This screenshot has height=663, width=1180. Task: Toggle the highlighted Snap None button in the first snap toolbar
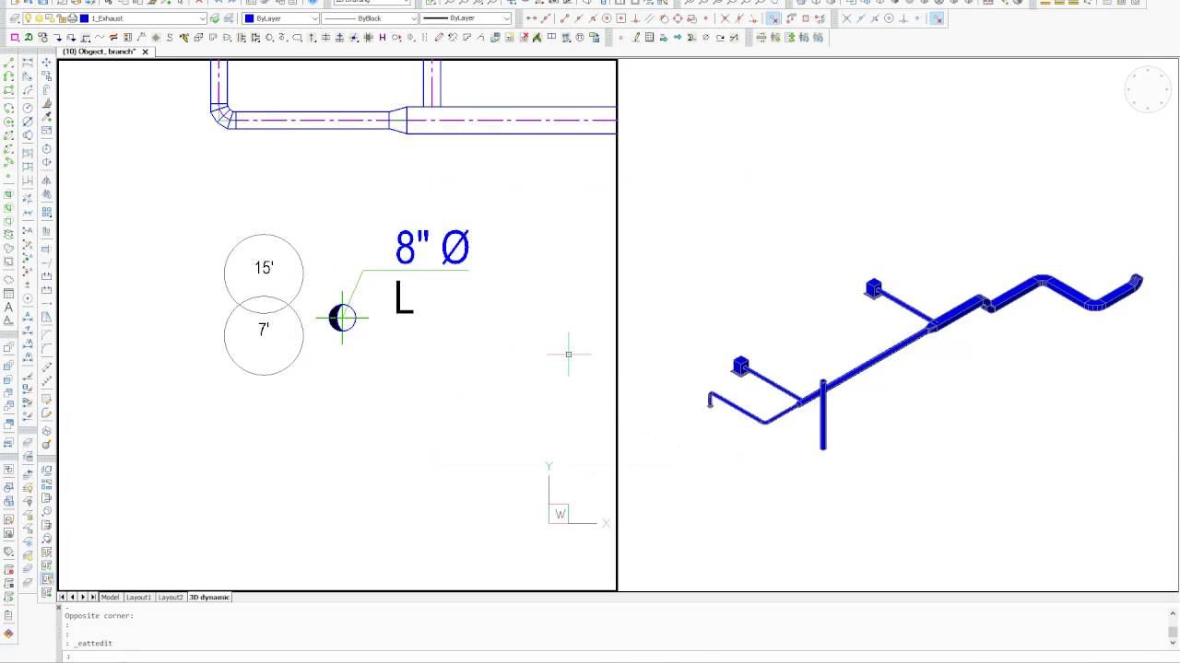click(773, 18)
